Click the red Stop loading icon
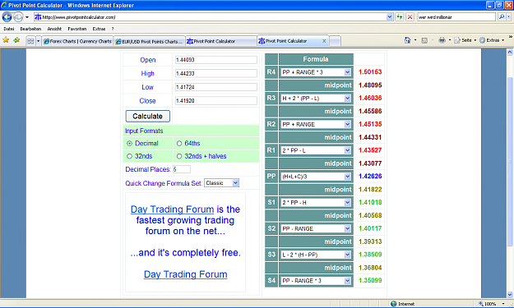 [x=410, y=17]
